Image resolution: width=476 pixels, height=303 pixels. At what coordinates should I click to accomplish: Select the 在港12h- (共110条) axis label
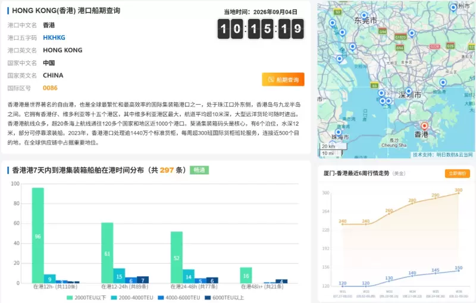pos(55,286)
